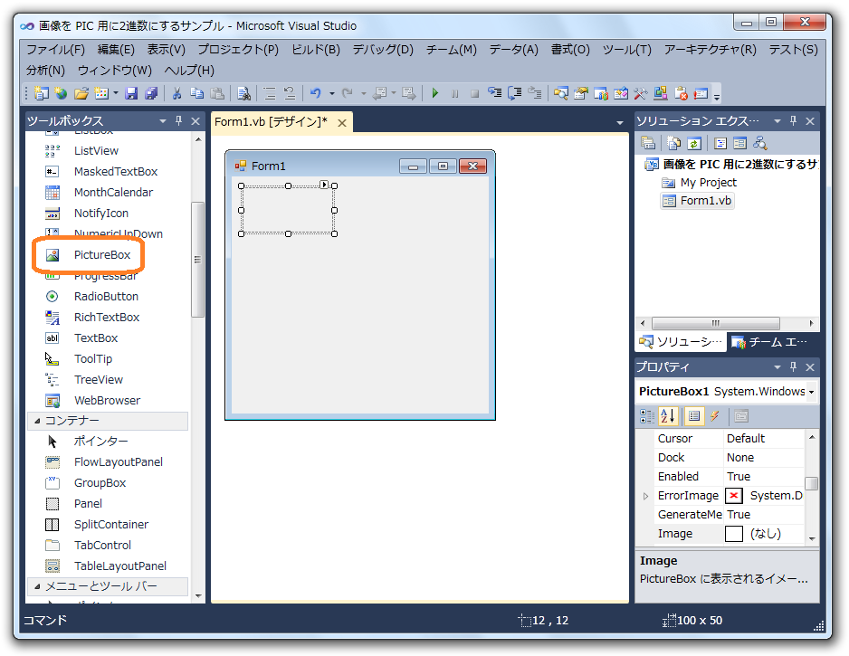849x656 pixels.
Task: Open the 編集(E) menu
Action: (x=116, y=50)
